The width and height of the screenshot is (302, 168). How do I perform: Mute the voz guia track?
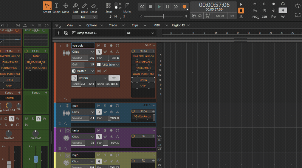click(x=99, y=46)
